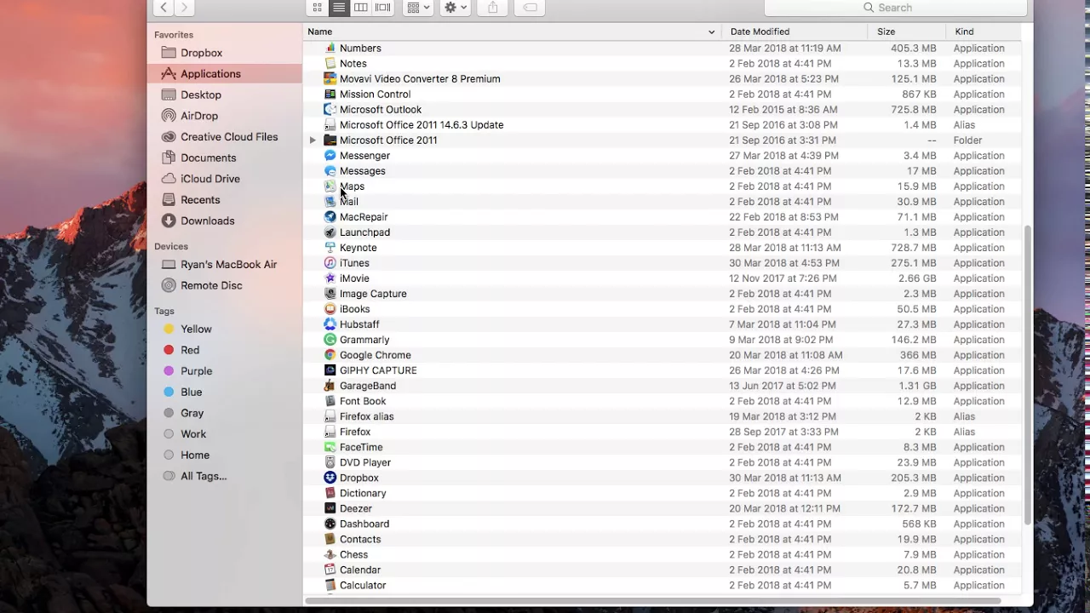Choose the Purple tag swatch
This screenshot has width=1090, height=613.
tap(169, 371)
